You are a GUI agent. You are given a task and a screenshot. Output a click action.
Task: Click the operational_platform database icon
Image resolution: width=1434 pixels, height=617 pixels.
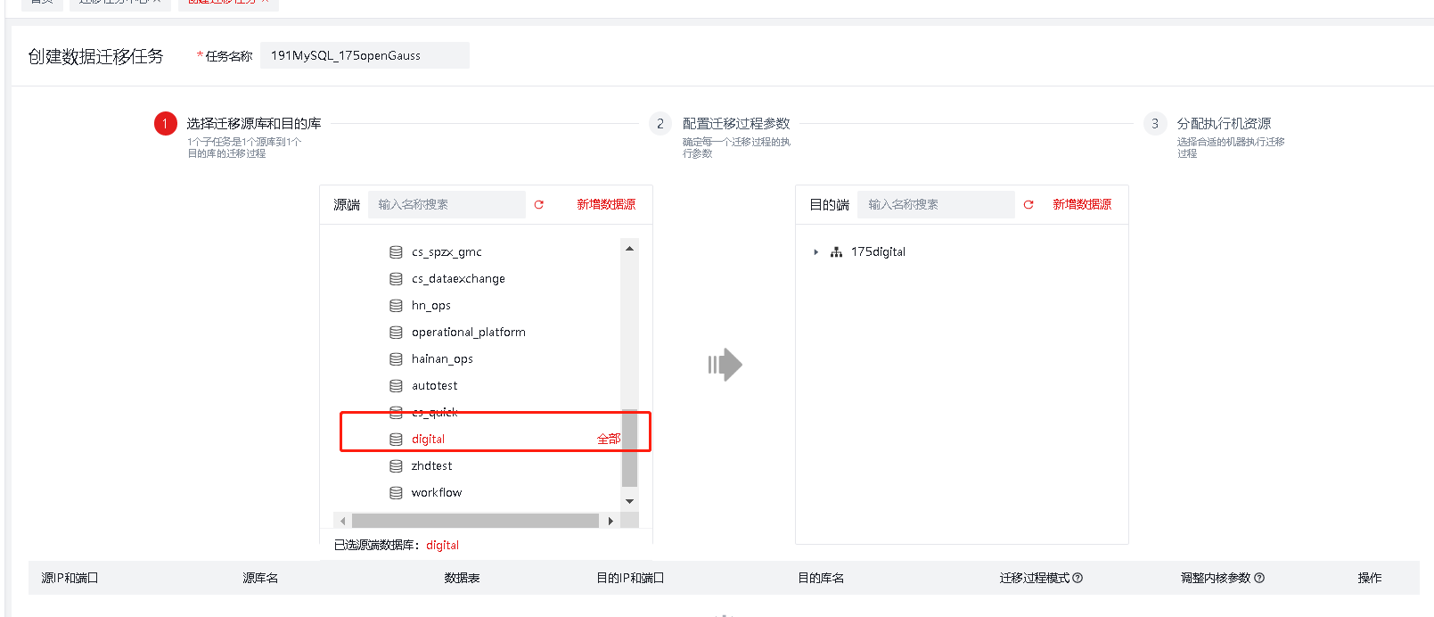[x=396, y=333]
